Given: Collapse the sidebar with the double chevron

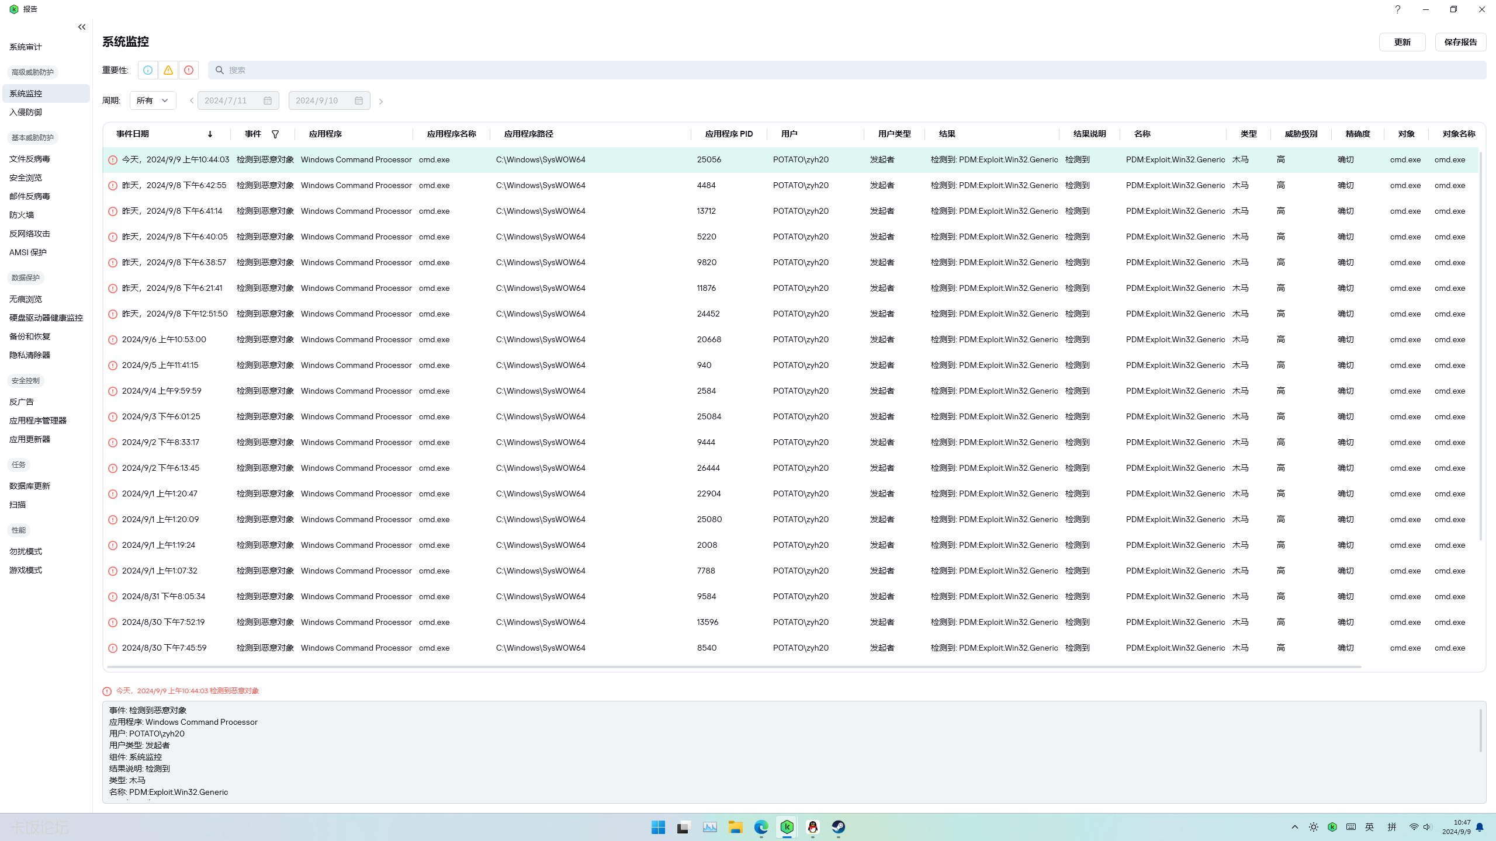Looking at the screenshot, I should point(82,27).
